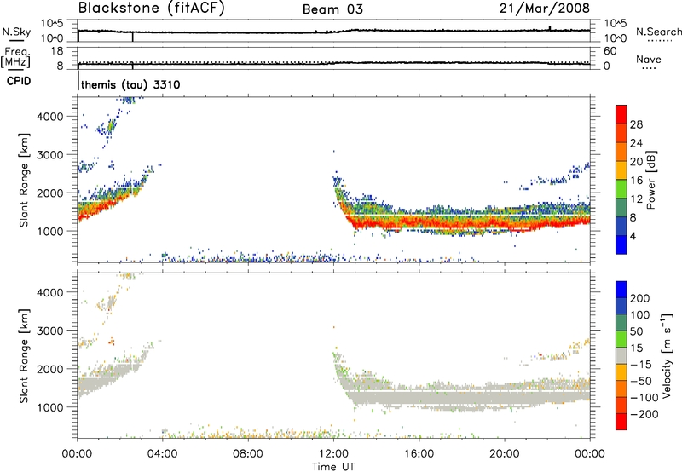Click the "4000" range tick in power panel

coord(50,117)
